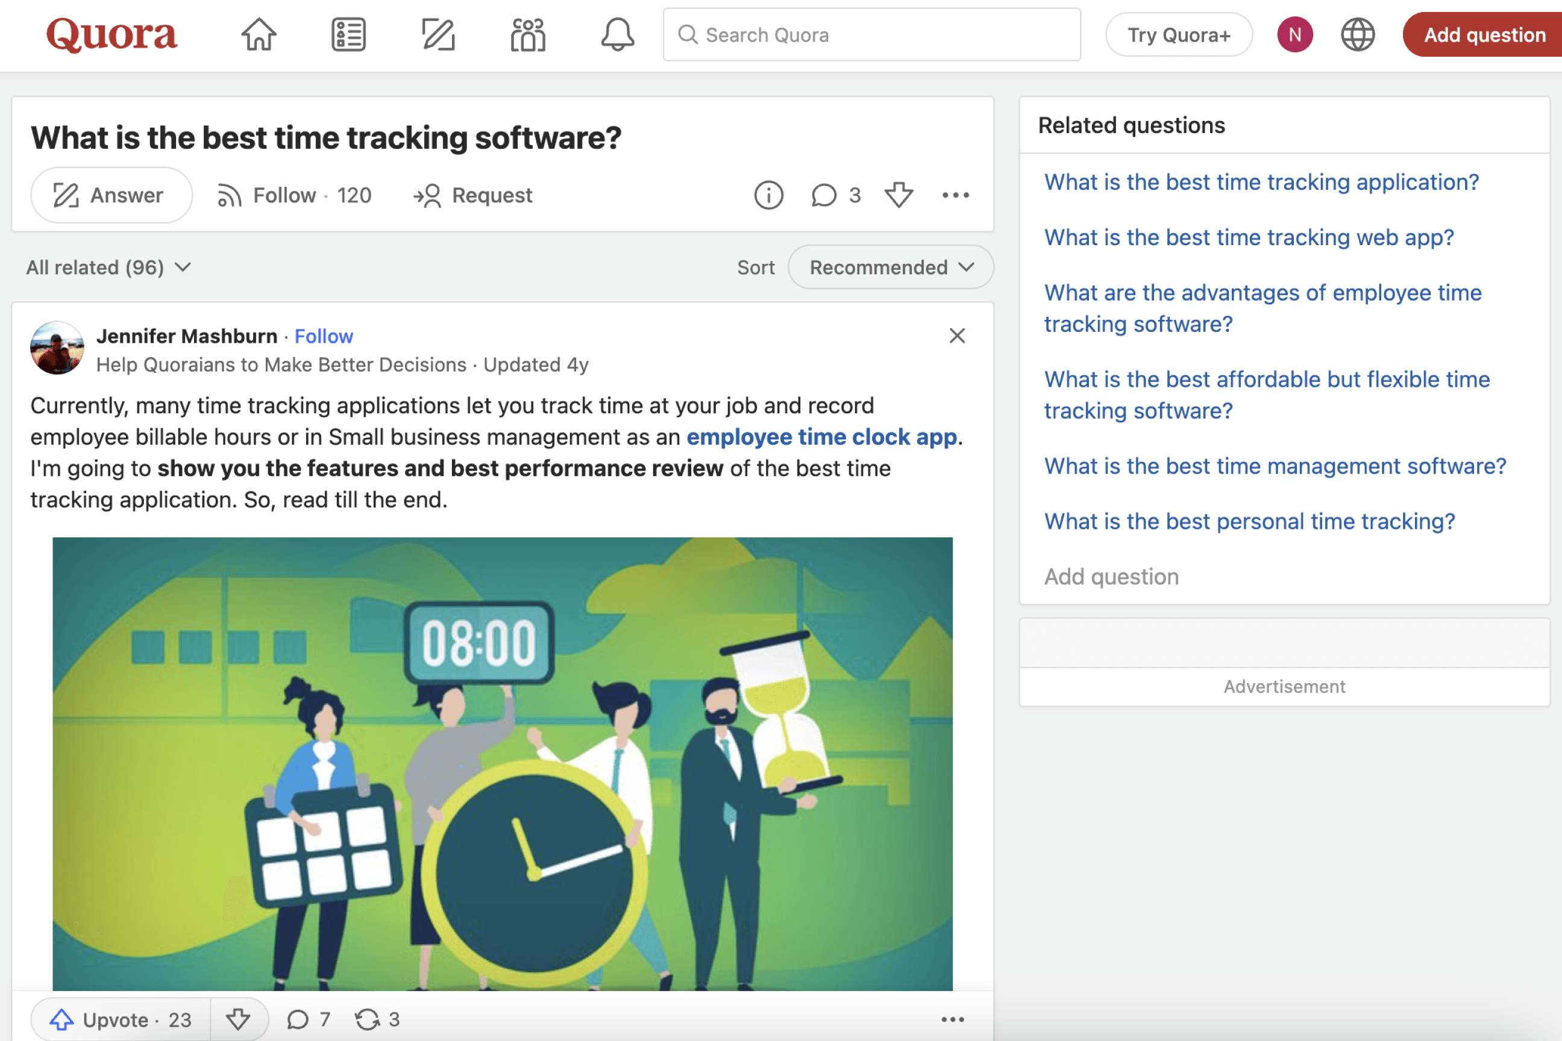Open the Home feed icon
This screenshot has width=1562, height=1041.
pyautogui.click(x=258, y=34)
